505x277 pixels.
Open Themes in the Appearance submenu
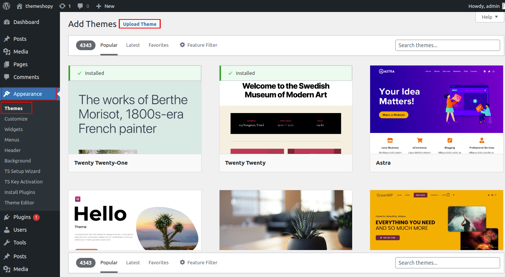coord(13,108)
